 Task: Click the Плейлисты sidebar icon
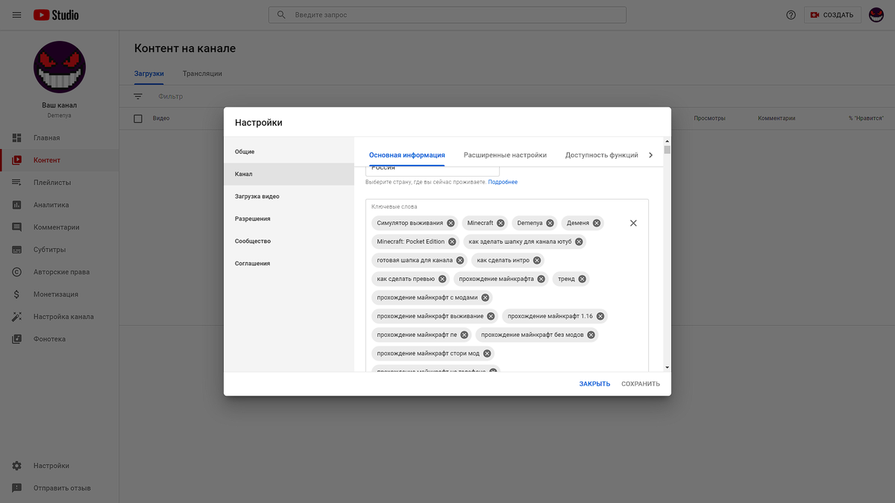pos(16,183)
